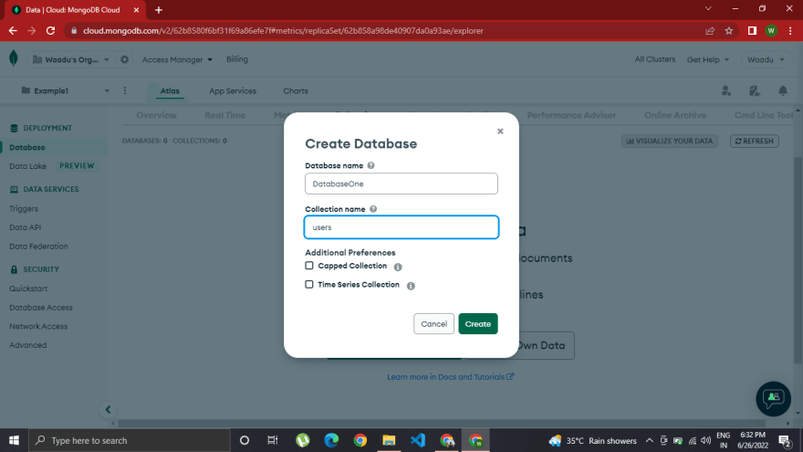
Task: Open the Overview tab
Action: coord(156,115)
